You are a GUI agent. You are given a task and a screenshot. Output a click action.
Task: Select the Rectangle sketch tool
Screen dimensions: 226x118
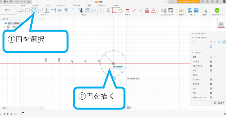(x=27, y=10)
